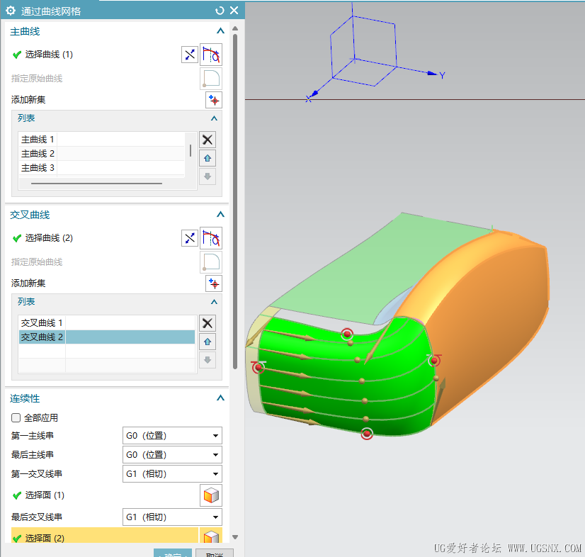Viewport: 585px width, 557px height.
Task: Click the reset icon in dialog title bar
Action: tap(219, 11)
